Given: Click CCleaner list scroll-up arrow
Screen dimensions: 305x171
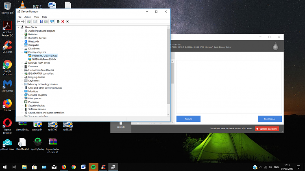Looking at the screenshot, I should pos(172,61).
